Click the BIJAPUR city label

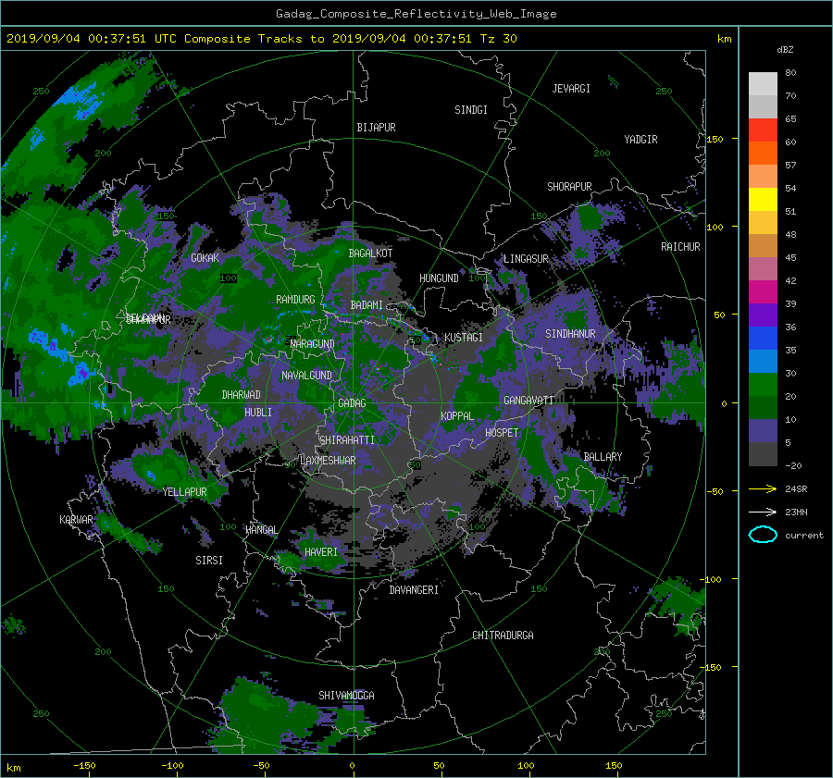[x=376, y=128]
